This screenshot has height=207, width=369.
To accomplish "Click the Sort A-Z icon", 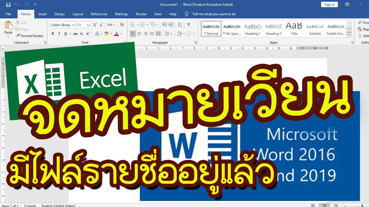I will 180,25.
